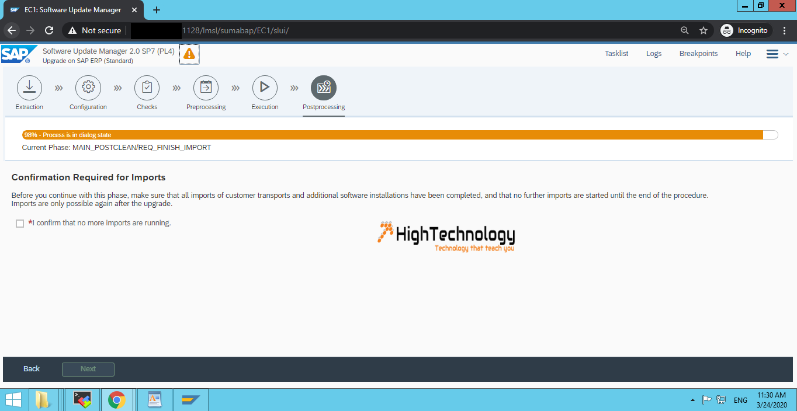The height and width of the screenshot is (411, 797).
Task: Open File Explorer from taskbar
Action: [x=43, y=400]
